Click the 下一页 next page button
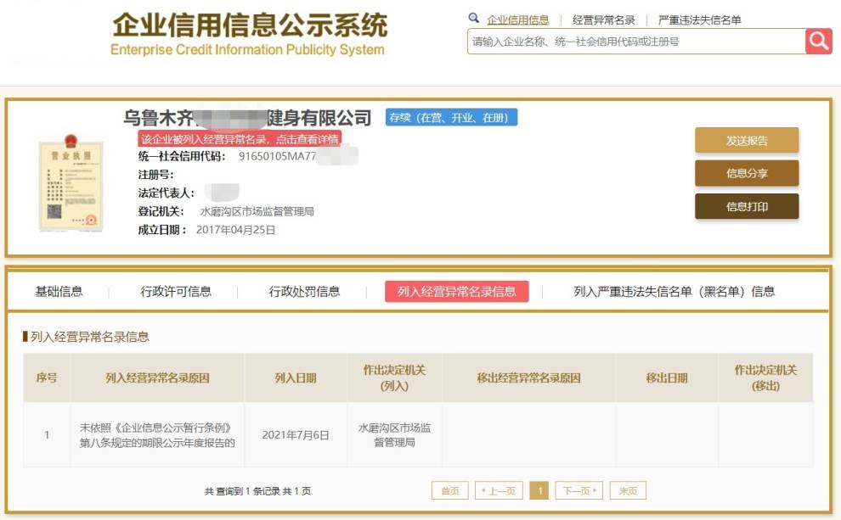Screen dimensions: 841x520 point(579,491)
